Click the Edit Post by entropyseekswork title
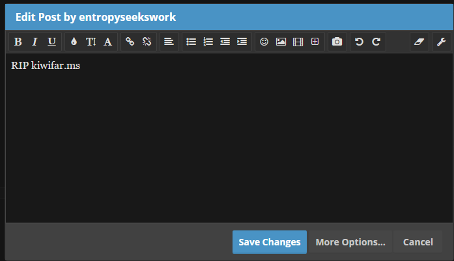 [96, 17]
